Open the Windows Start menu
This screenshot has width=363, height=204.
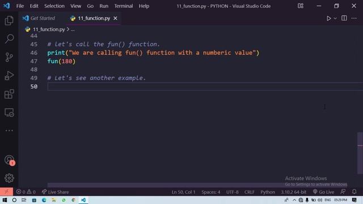pyautogui.click(x=5, y=200)
